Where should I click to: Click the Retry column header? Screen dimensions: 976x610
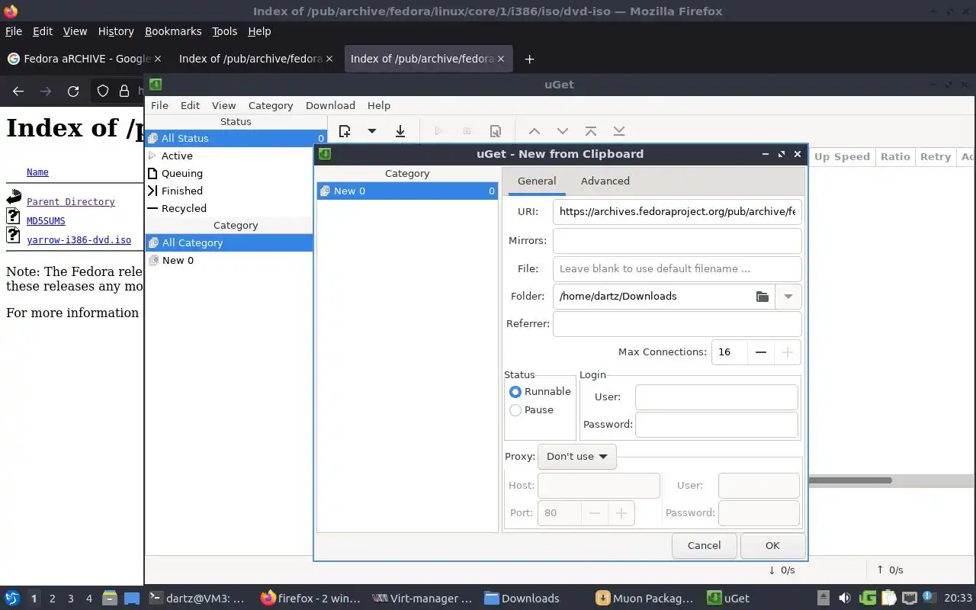click(935, 156)
